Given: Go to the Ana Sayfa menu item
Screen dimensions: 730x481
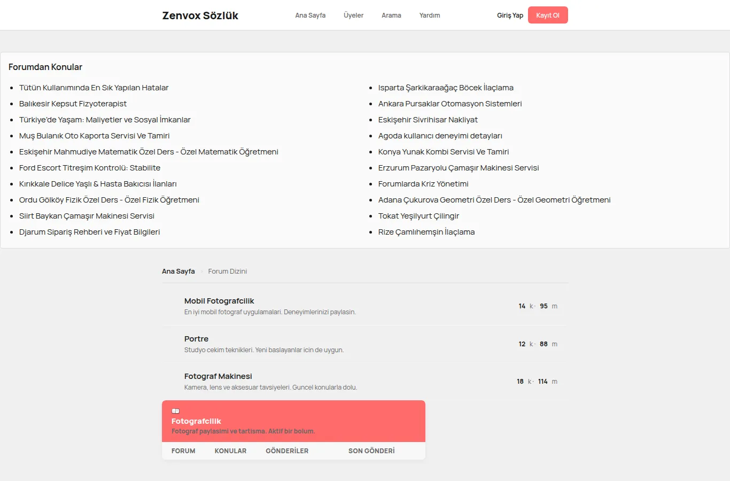Looking at the screenshot, I should point(310,15).
